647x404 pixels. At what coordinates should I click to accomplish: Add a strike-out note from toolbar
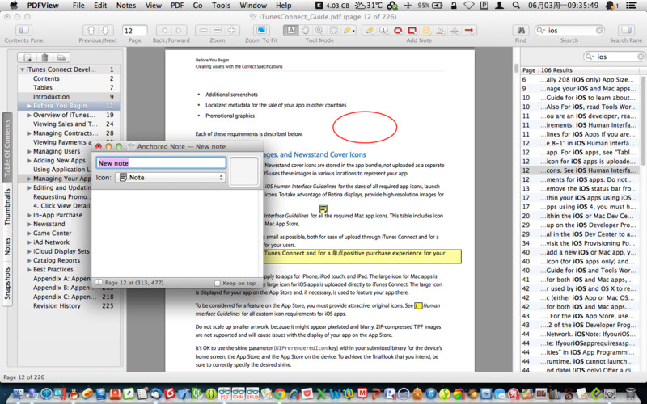pyautogui.click(x=455, y=31)
